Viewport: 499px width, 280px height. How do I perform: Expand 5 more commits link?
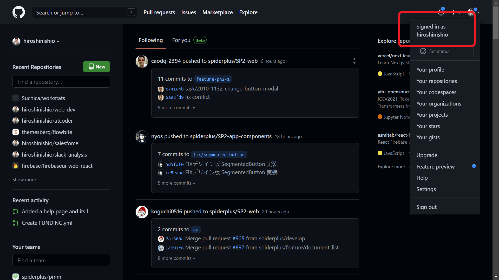(176, 183)
